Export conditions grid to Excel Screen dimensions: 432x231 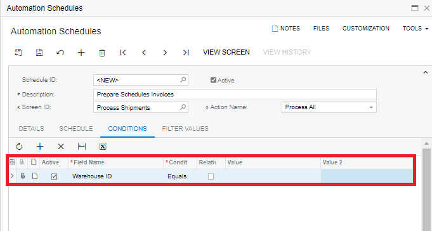coord(103,147)
